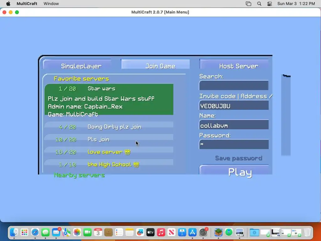Open the Reminders app
This screenshot has width=321, height=241.
(x=119, y=232)
